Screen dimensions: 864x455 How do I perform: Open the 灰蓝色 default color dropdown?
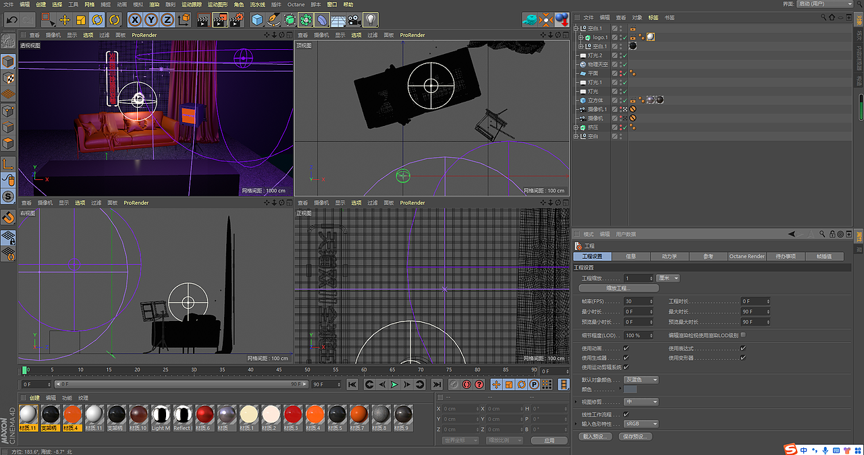click(x=641, y=380)
